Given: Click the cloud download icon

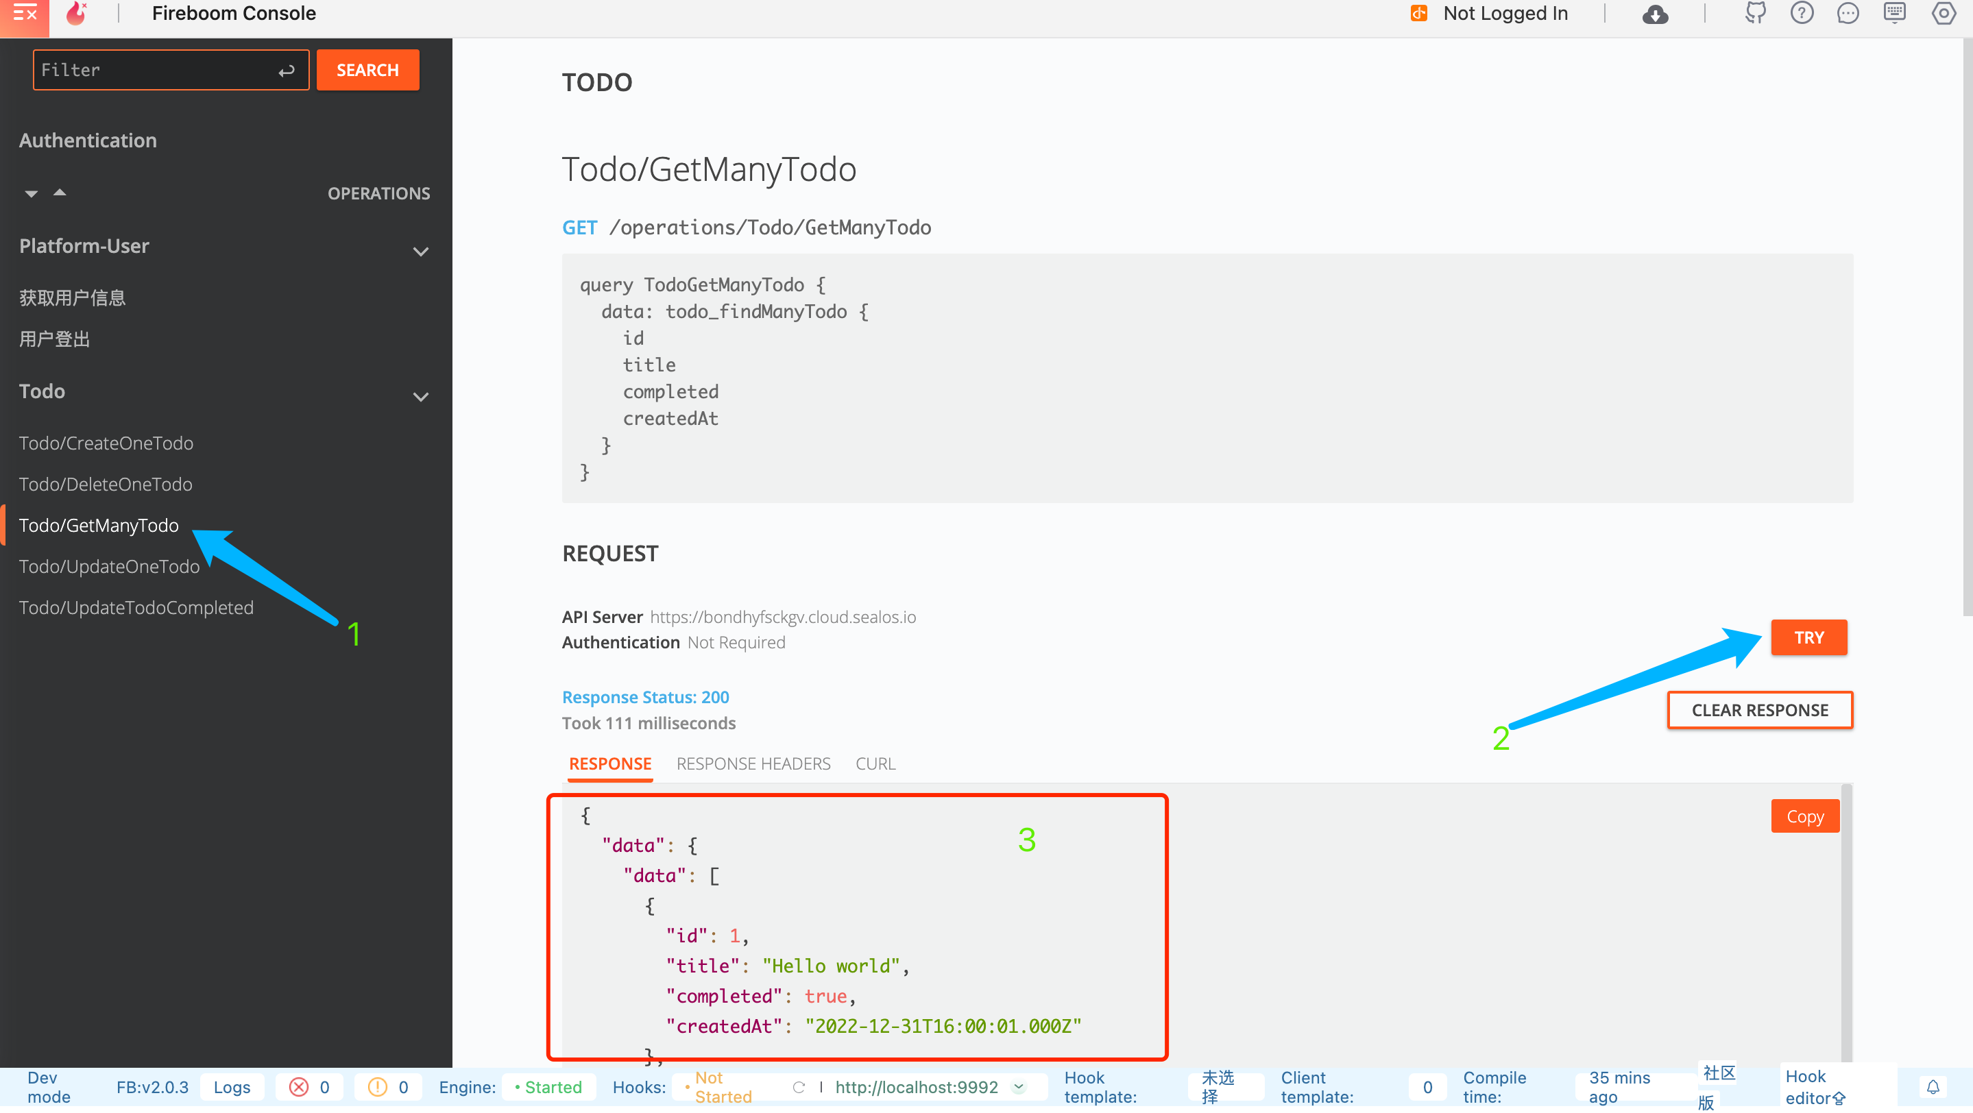Looking at the screenshot, I should point(1654,14).
